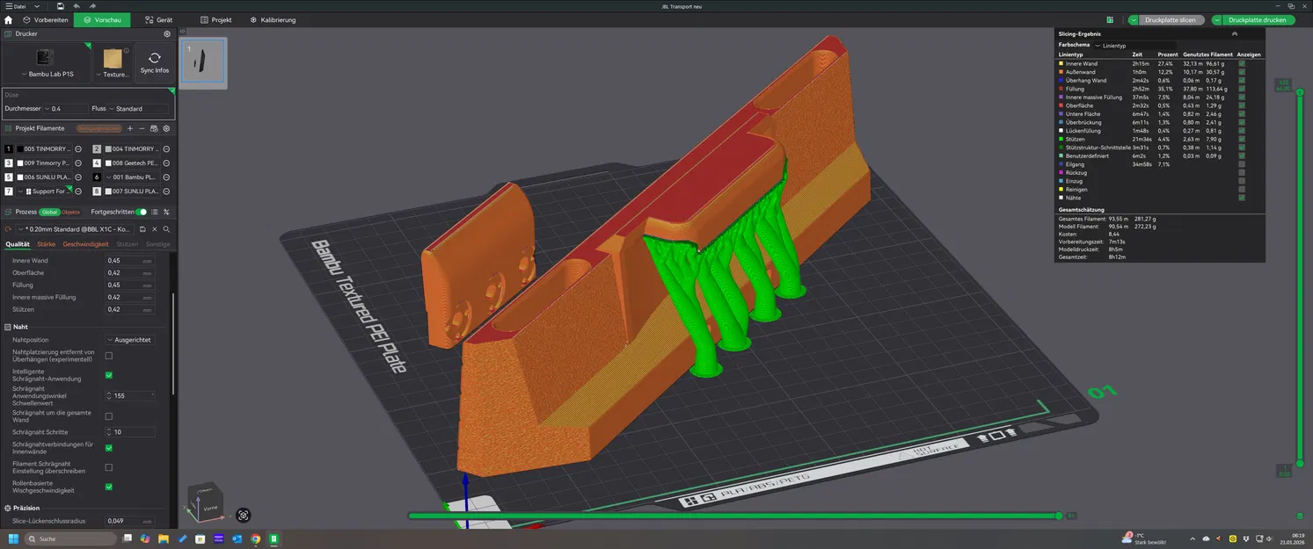Image resolution: width=1313 pixels, height=549 pixels.
Task: Open the settings list view icon beside Fortgeschritten
Action: (155, 212)
